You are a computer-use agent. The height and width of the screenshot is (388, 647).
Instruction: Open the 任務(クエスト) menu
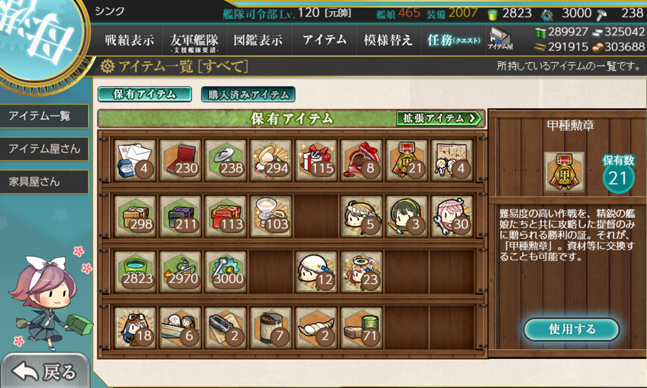(454, 40)
